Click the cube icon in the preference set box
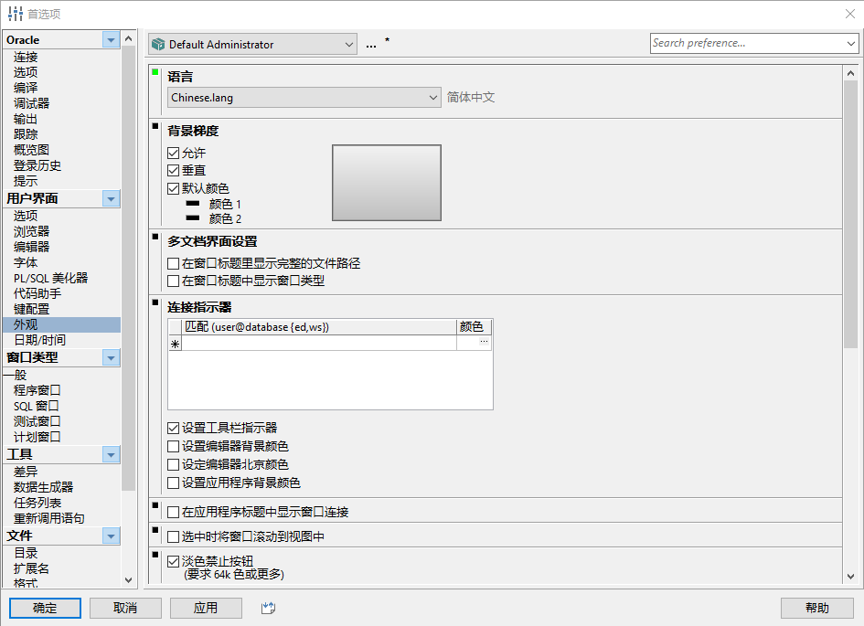Image resolution: width=864 pixels, height=626 pixels. pos(158,44)
